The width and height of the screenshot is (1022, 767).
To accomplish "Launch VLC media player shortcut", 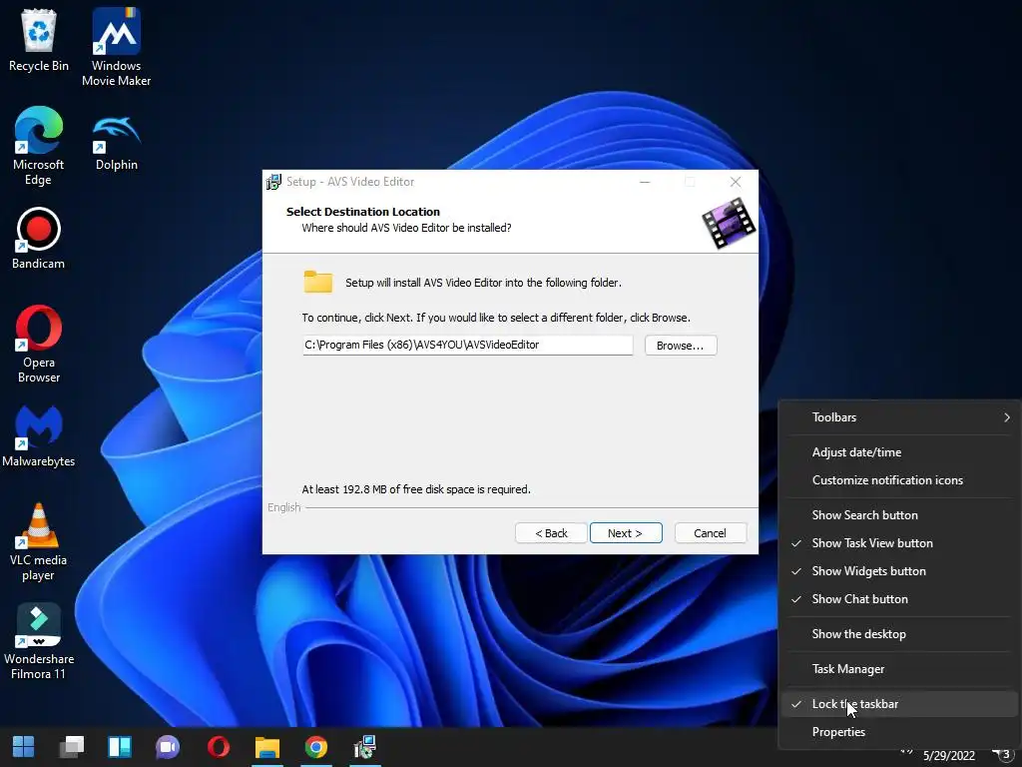I will pyautogui.click(x=39, y=541).
